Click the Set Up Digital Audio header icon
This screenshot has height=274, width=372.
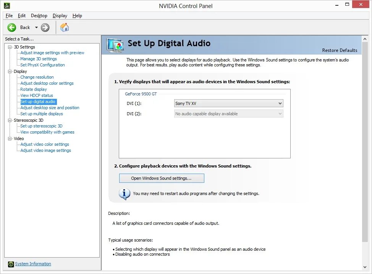(x=115, y=45)
